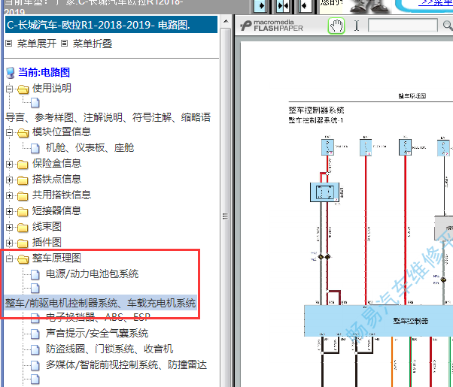Click the FlashPaper search magnifier icon

coord(448,26)
